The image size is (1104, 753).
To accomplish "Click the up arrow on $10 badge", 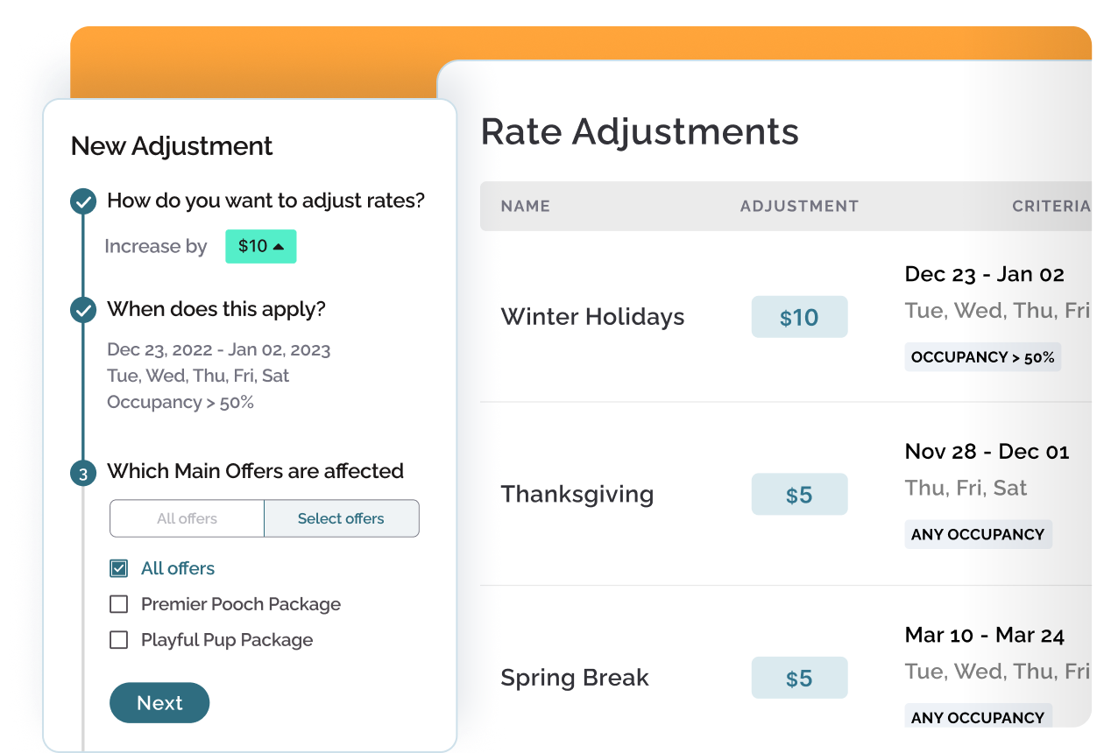I will [279, 247].
